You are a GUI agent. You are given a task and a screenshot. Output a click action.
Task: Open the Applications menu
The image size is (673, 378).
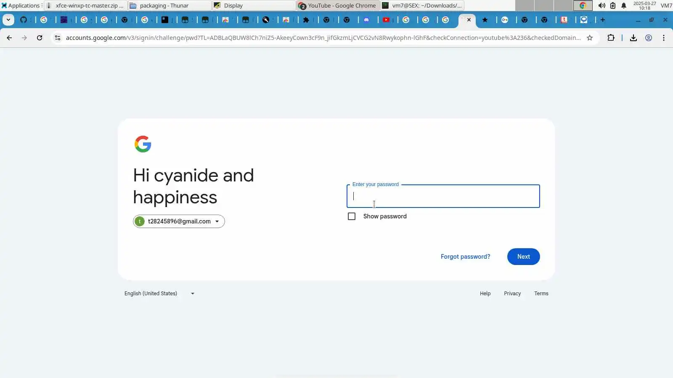pyautogui.click(x=21, y=5)
